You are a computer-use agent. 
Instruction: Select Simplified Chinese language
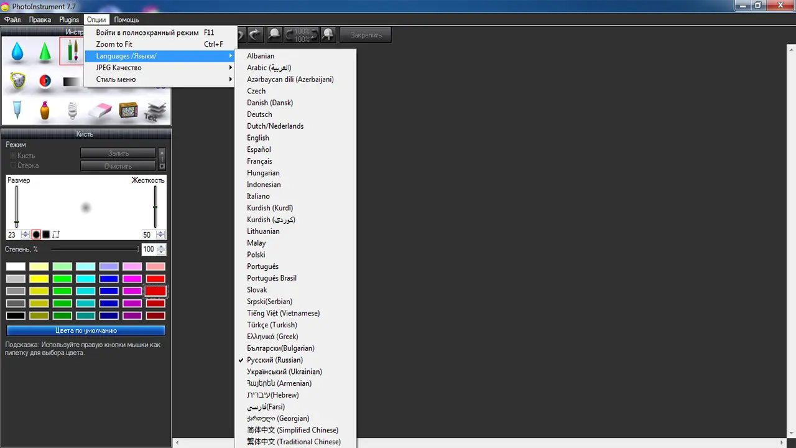coord(295,430)
